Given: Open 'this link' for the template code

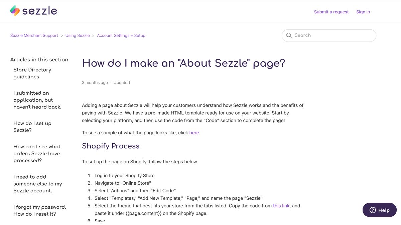Looking at the screenshot, I should pyautogui.click(x=281, y=206).
